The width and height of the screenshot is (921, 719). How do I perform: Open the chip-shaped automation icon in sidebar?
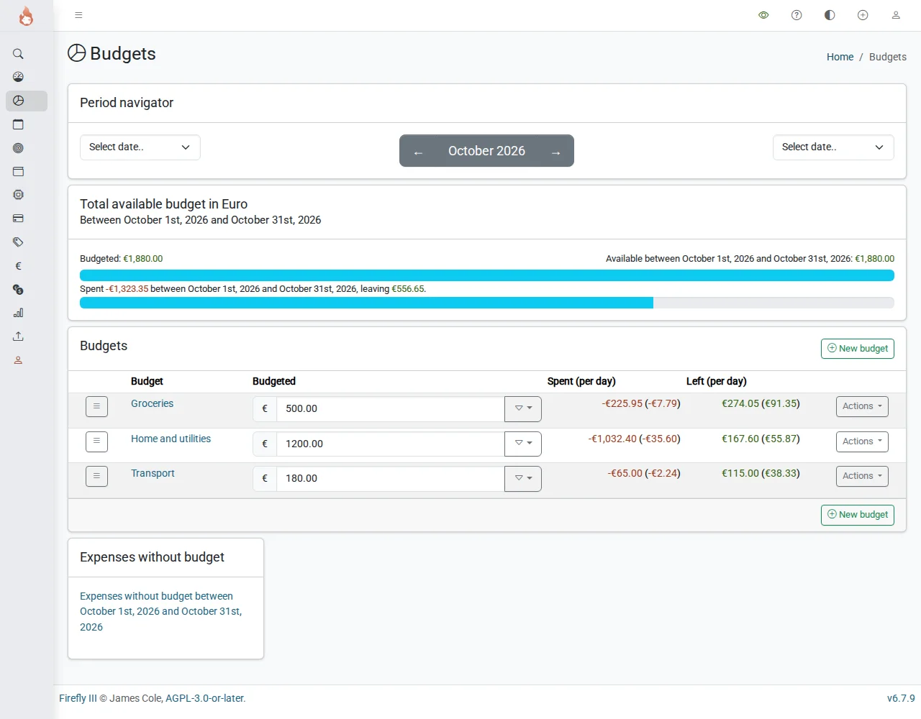pos(18,195)
